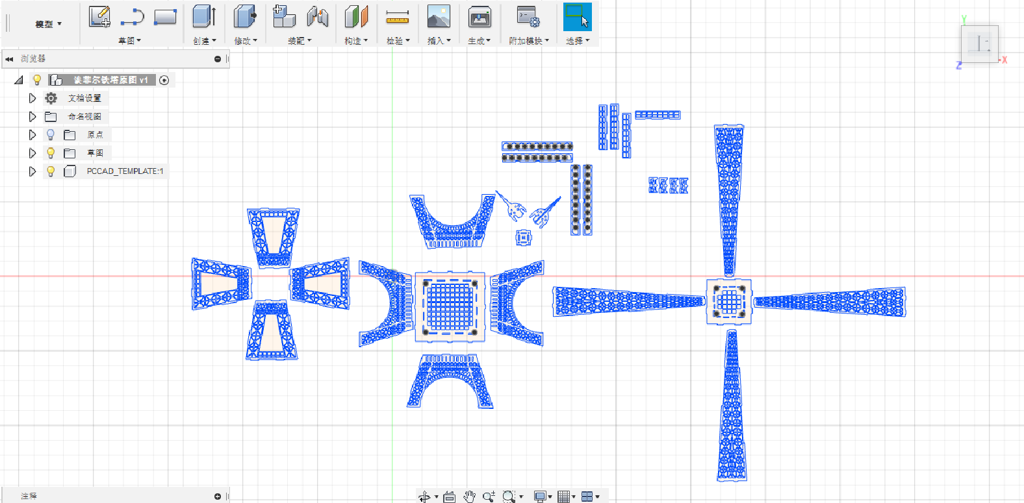Activate the Pan hand tool
1024x503 pixels.
469,497
